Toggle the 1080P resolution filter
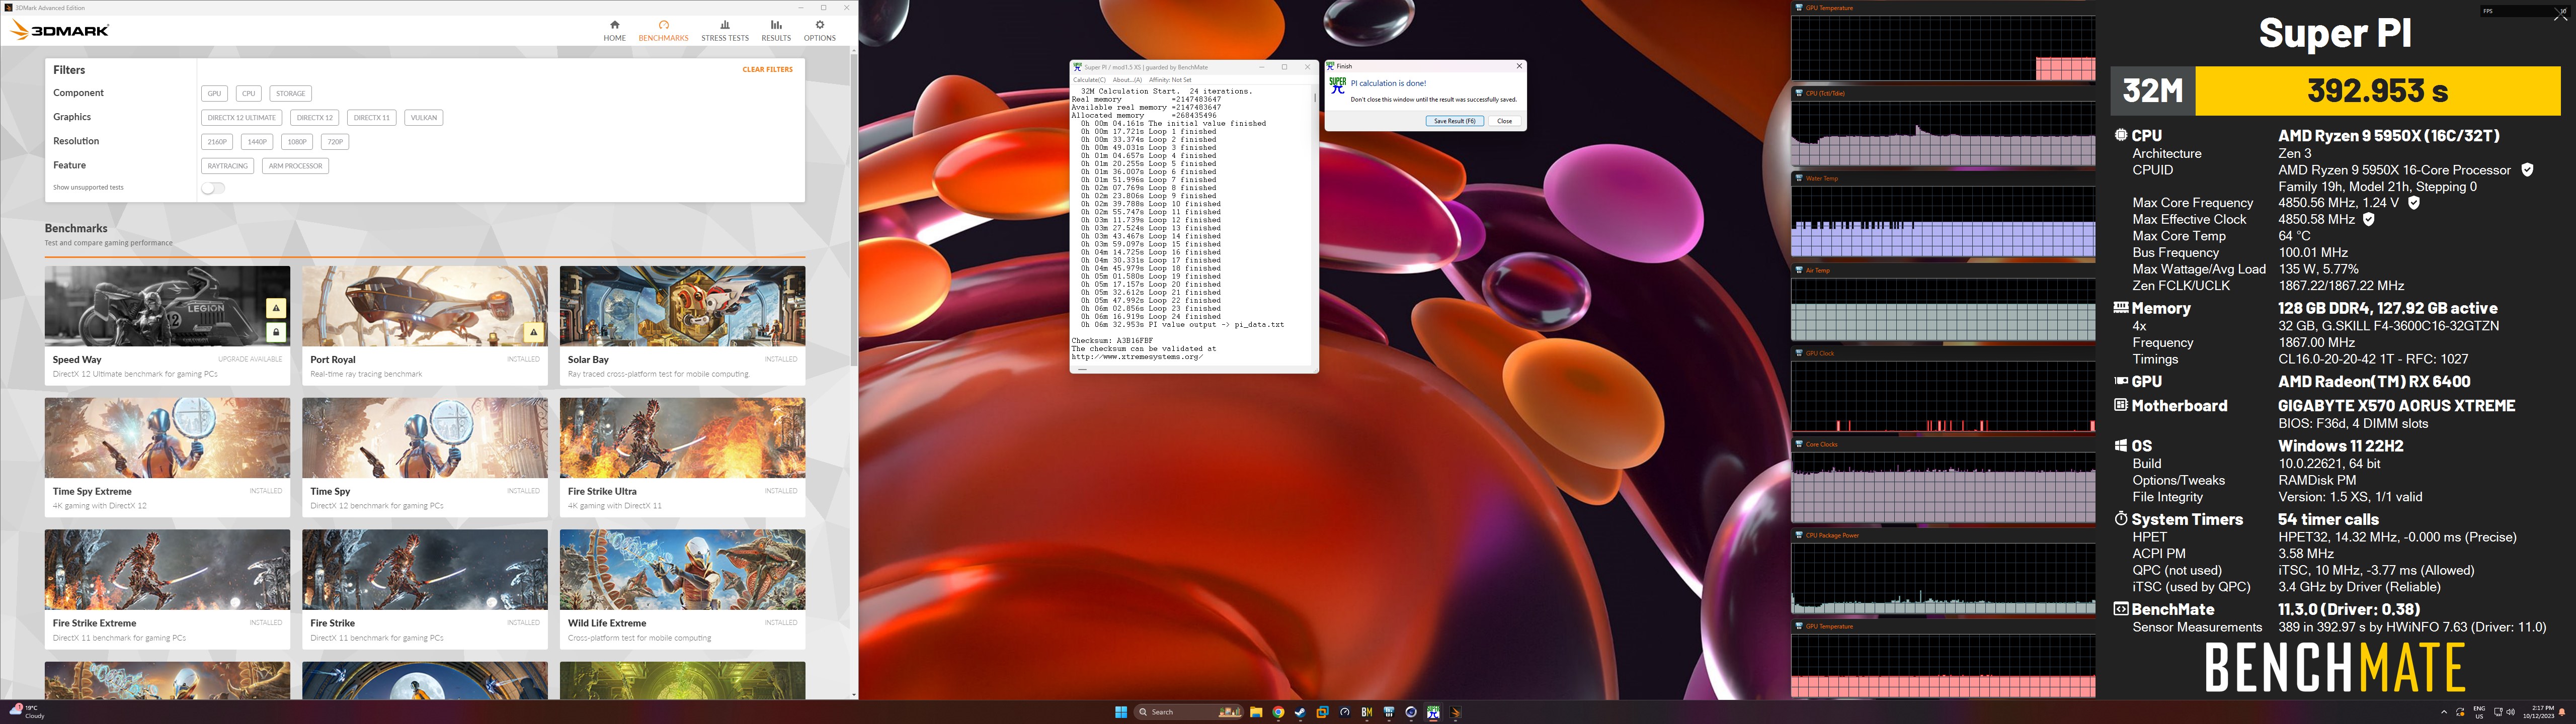This screenshot has width=2576, height=724. click(297, 142)
